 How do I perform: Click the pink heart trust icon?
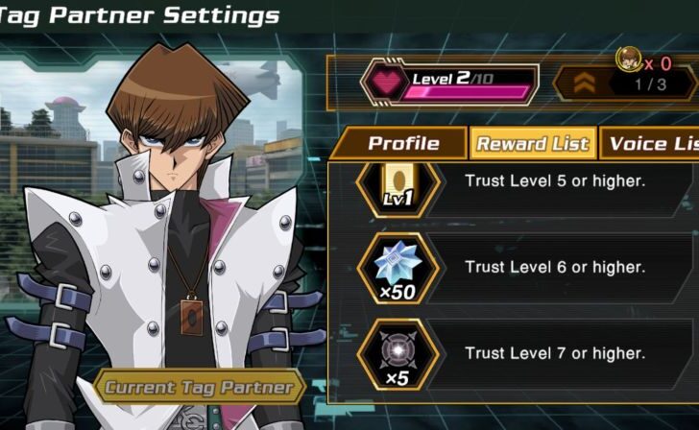click(x=387, y=81)
